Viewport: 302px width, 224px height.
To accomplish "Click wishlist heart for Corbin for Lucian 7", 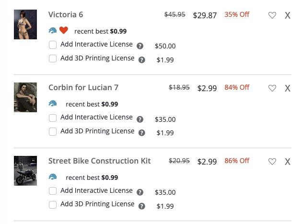I will tap(272, 88).
